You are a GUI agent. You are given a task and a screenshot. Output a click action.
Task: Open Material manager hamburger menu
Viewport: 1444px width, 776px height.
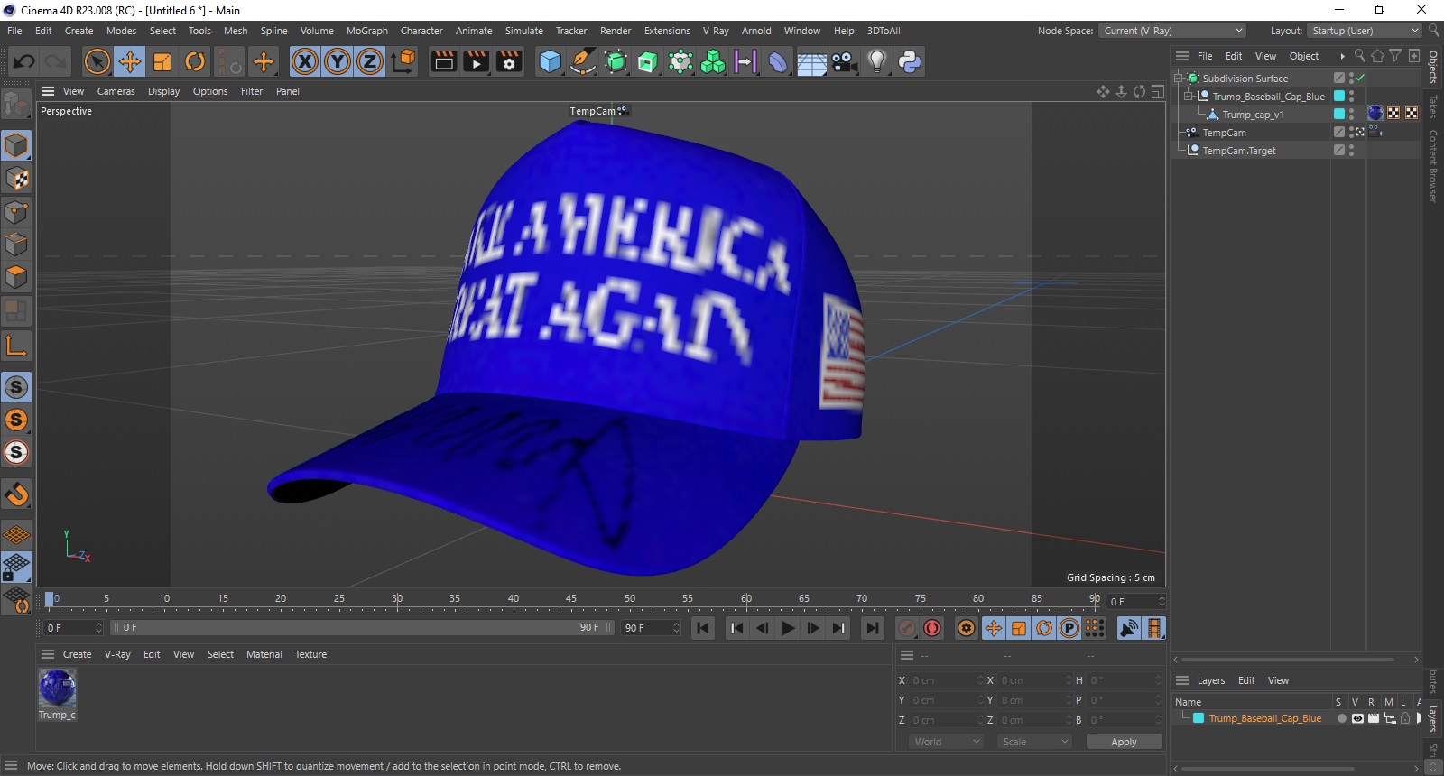click(48, 654)
